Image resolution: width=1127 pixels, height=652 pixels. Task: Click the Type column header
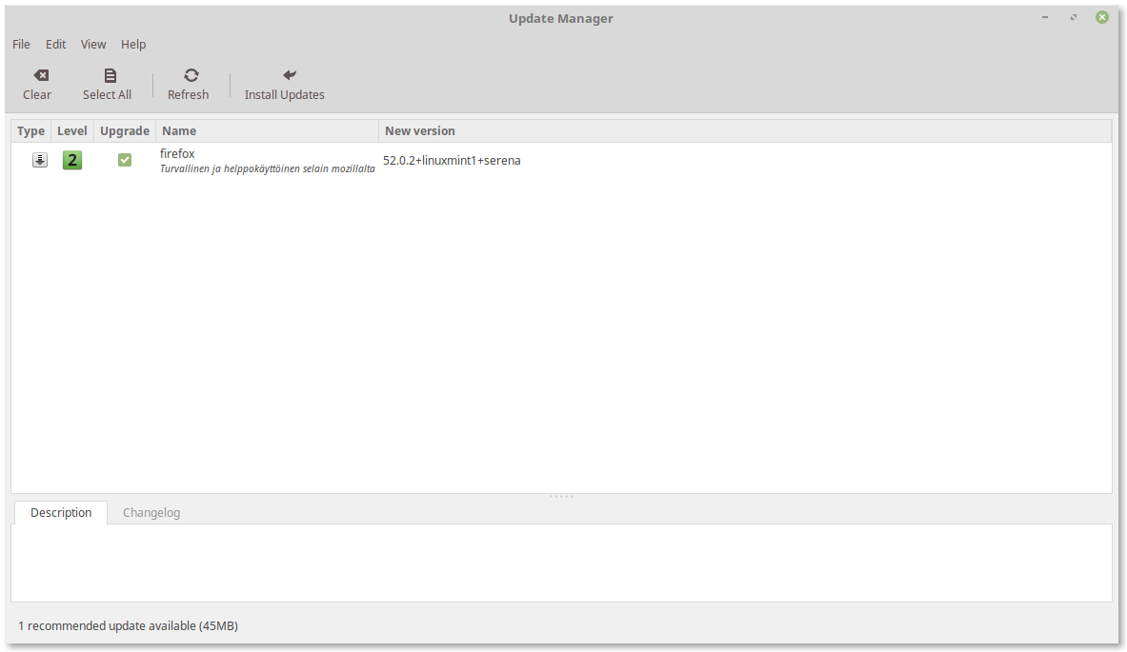click(x=31, y=130)
